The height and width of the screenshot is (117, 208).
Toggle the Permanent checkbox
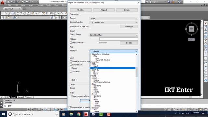click(x=98, y=43)
